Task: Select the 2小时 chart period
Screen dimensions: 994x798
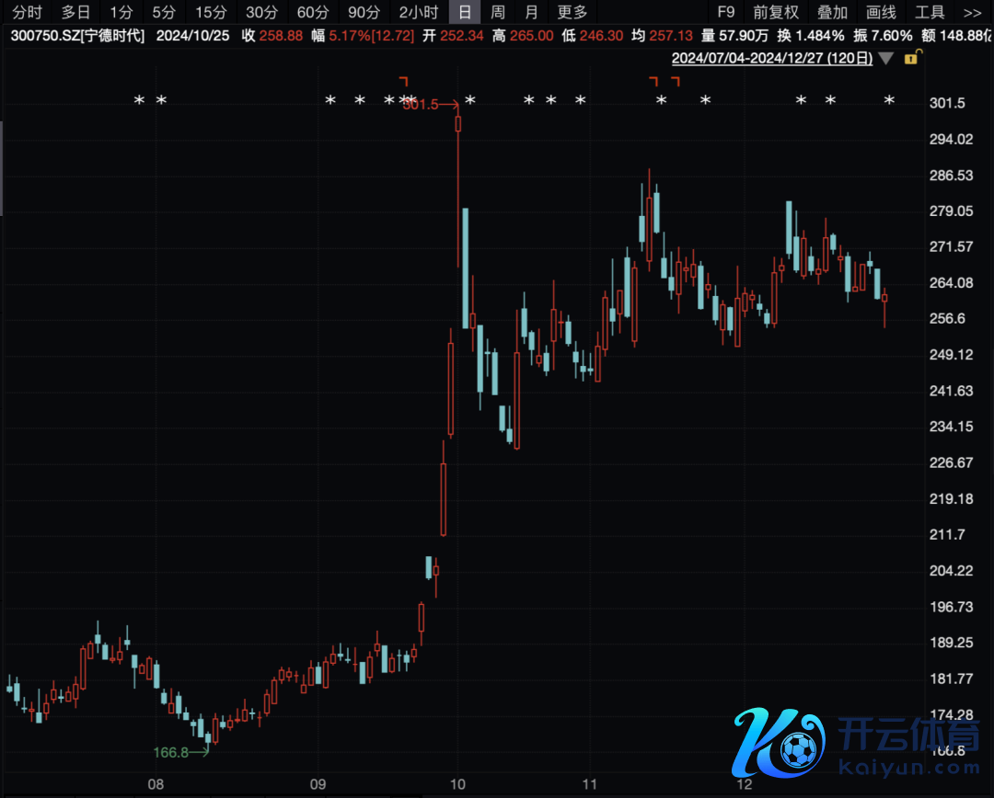Action: (x=418, y=12)
